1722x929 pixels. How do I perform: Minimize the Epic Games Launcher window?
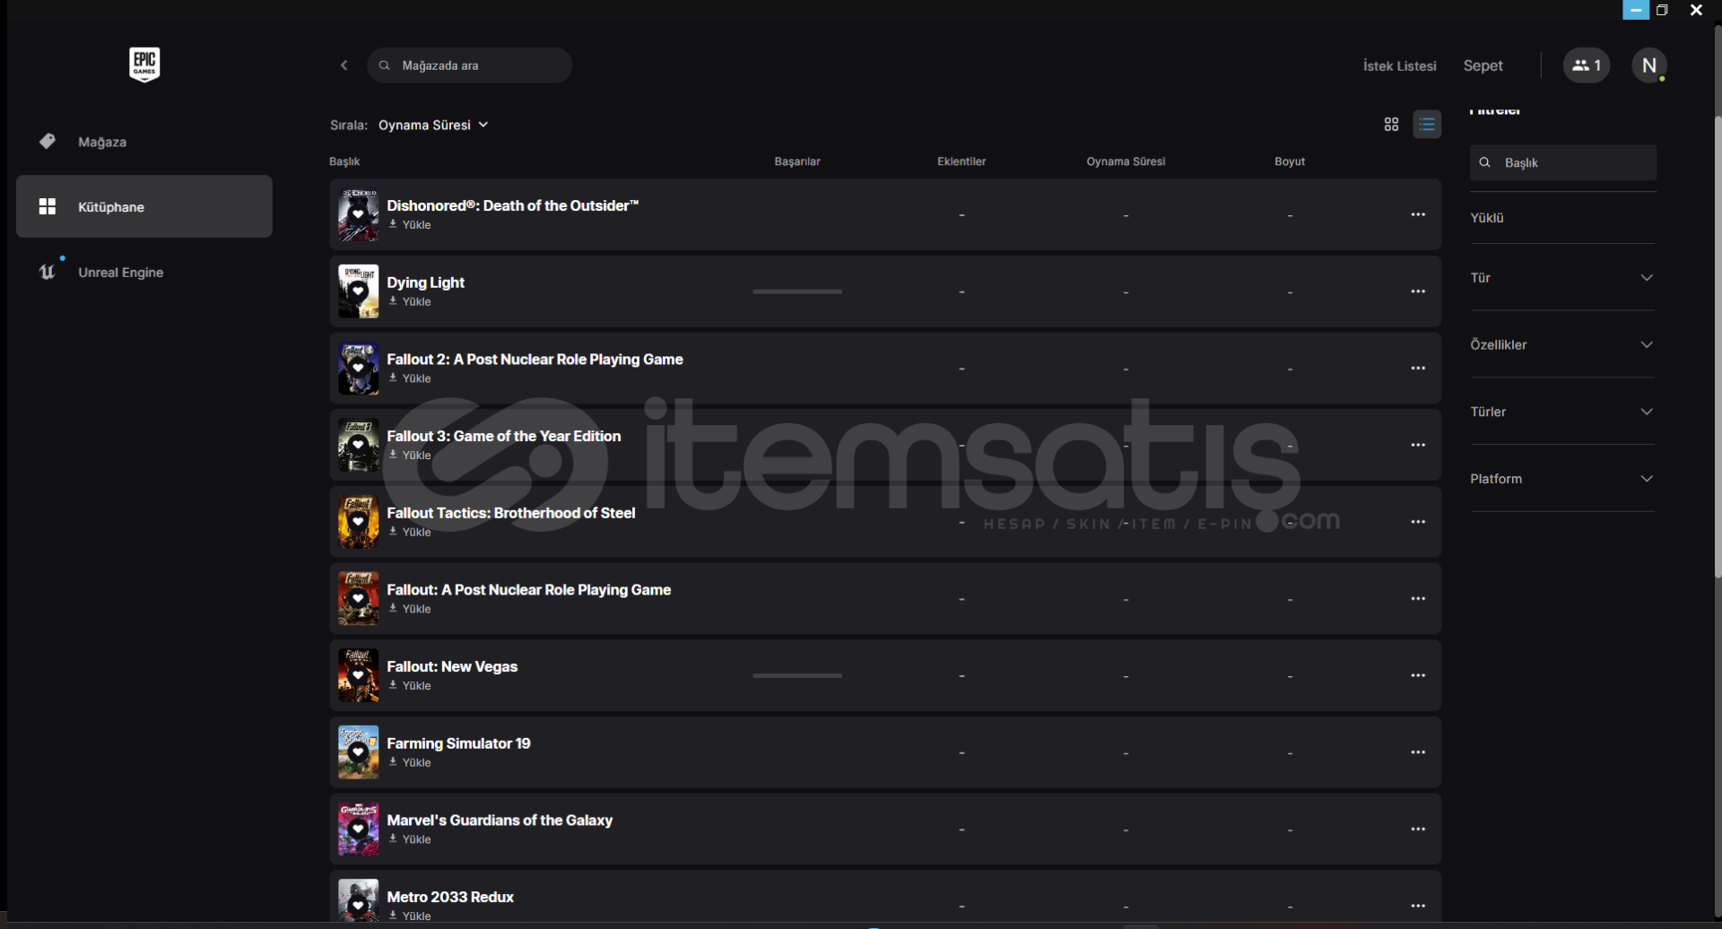click(1636, 10)
